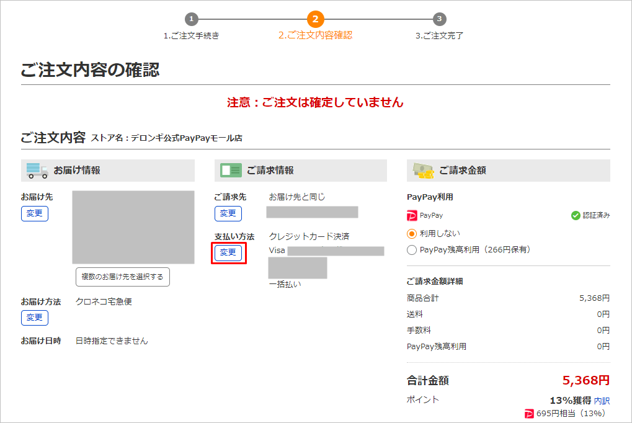This screenshot has height=423, width=632.
Task: Click 送料 0円 value
Action: point(603,314)
